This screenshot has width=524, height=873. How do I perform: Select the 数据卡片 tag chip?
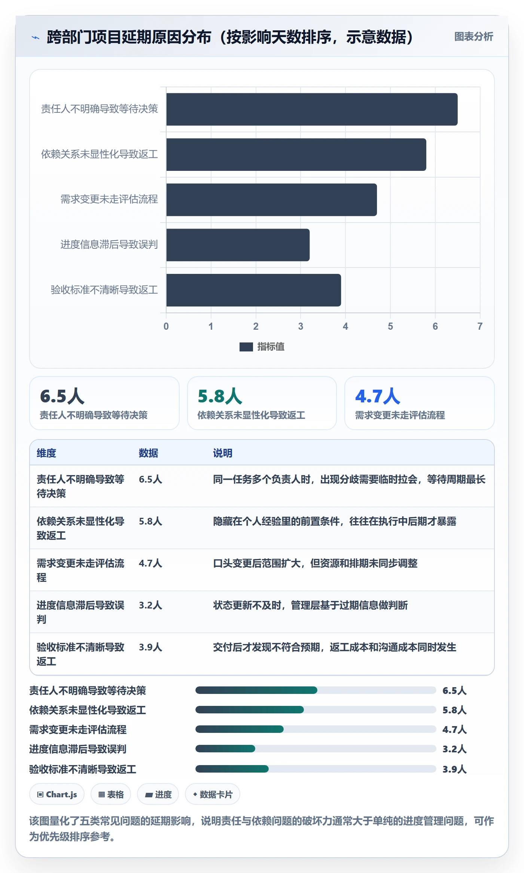[213, 794]
